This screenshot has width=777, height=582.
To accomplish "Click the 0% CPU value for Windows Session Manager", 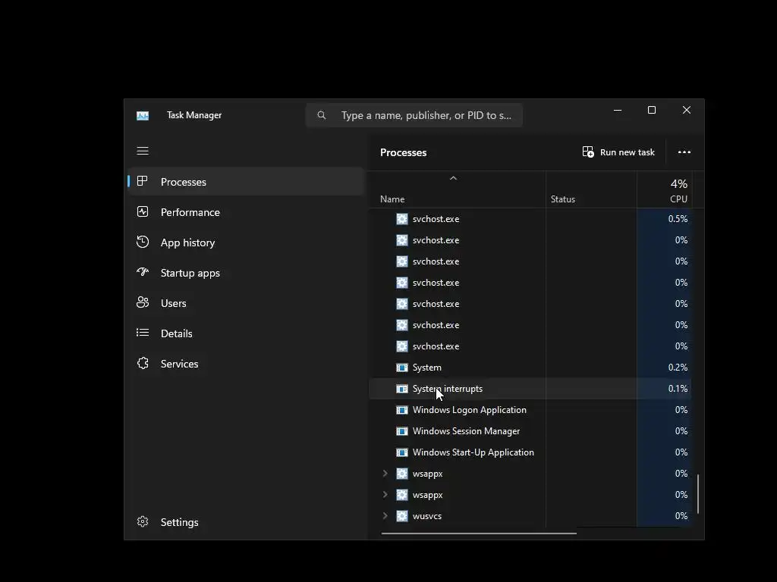I will pyautogui.click(x=681, y=431).
